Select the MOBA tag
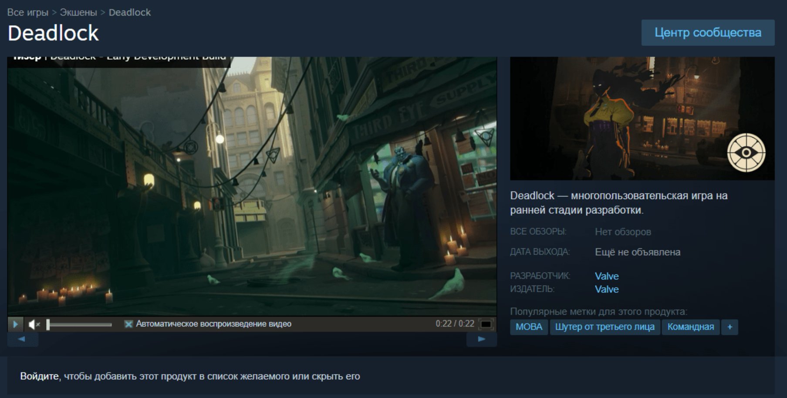This screenshot has width=787, height=398. (x=529, y=327)
